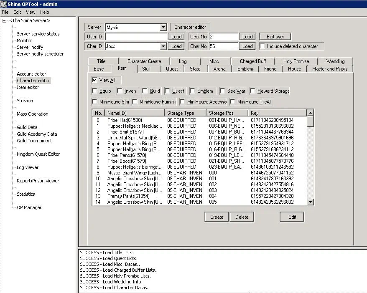
Task: Open the File menu
Action: tap(5, 12)
